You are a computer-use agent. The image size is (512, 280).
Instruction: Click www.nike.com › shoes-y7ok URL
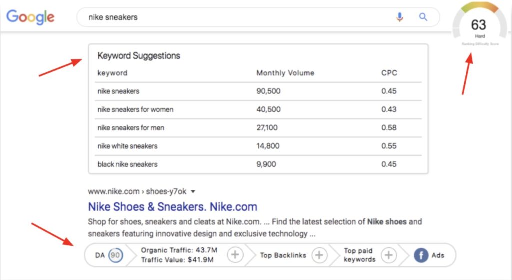coord(137,191)
